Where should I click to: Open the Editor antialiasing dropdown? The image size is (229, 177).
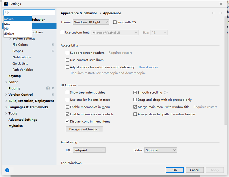click(x=161, y=150)
